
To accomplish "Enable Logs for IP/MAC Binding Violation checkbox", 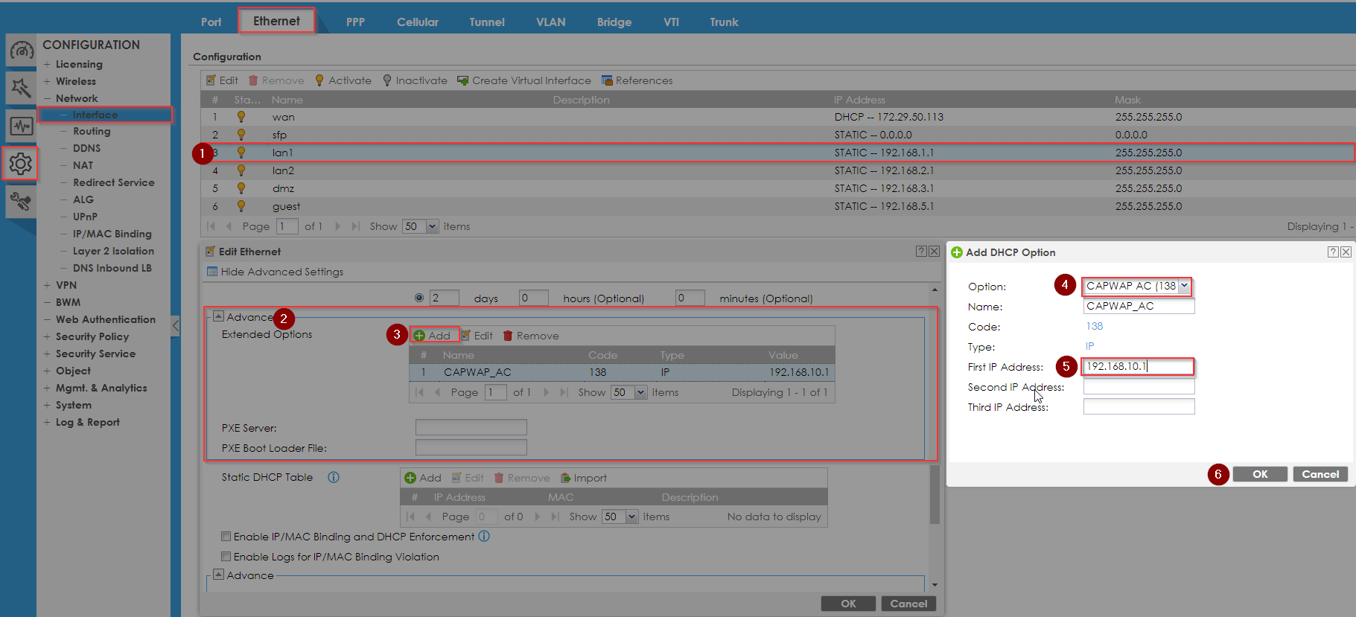I will pos(226,556).
